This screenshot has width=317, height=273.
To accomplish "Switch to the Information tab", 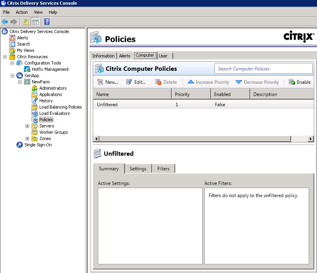I will click(x=103, y=56).
